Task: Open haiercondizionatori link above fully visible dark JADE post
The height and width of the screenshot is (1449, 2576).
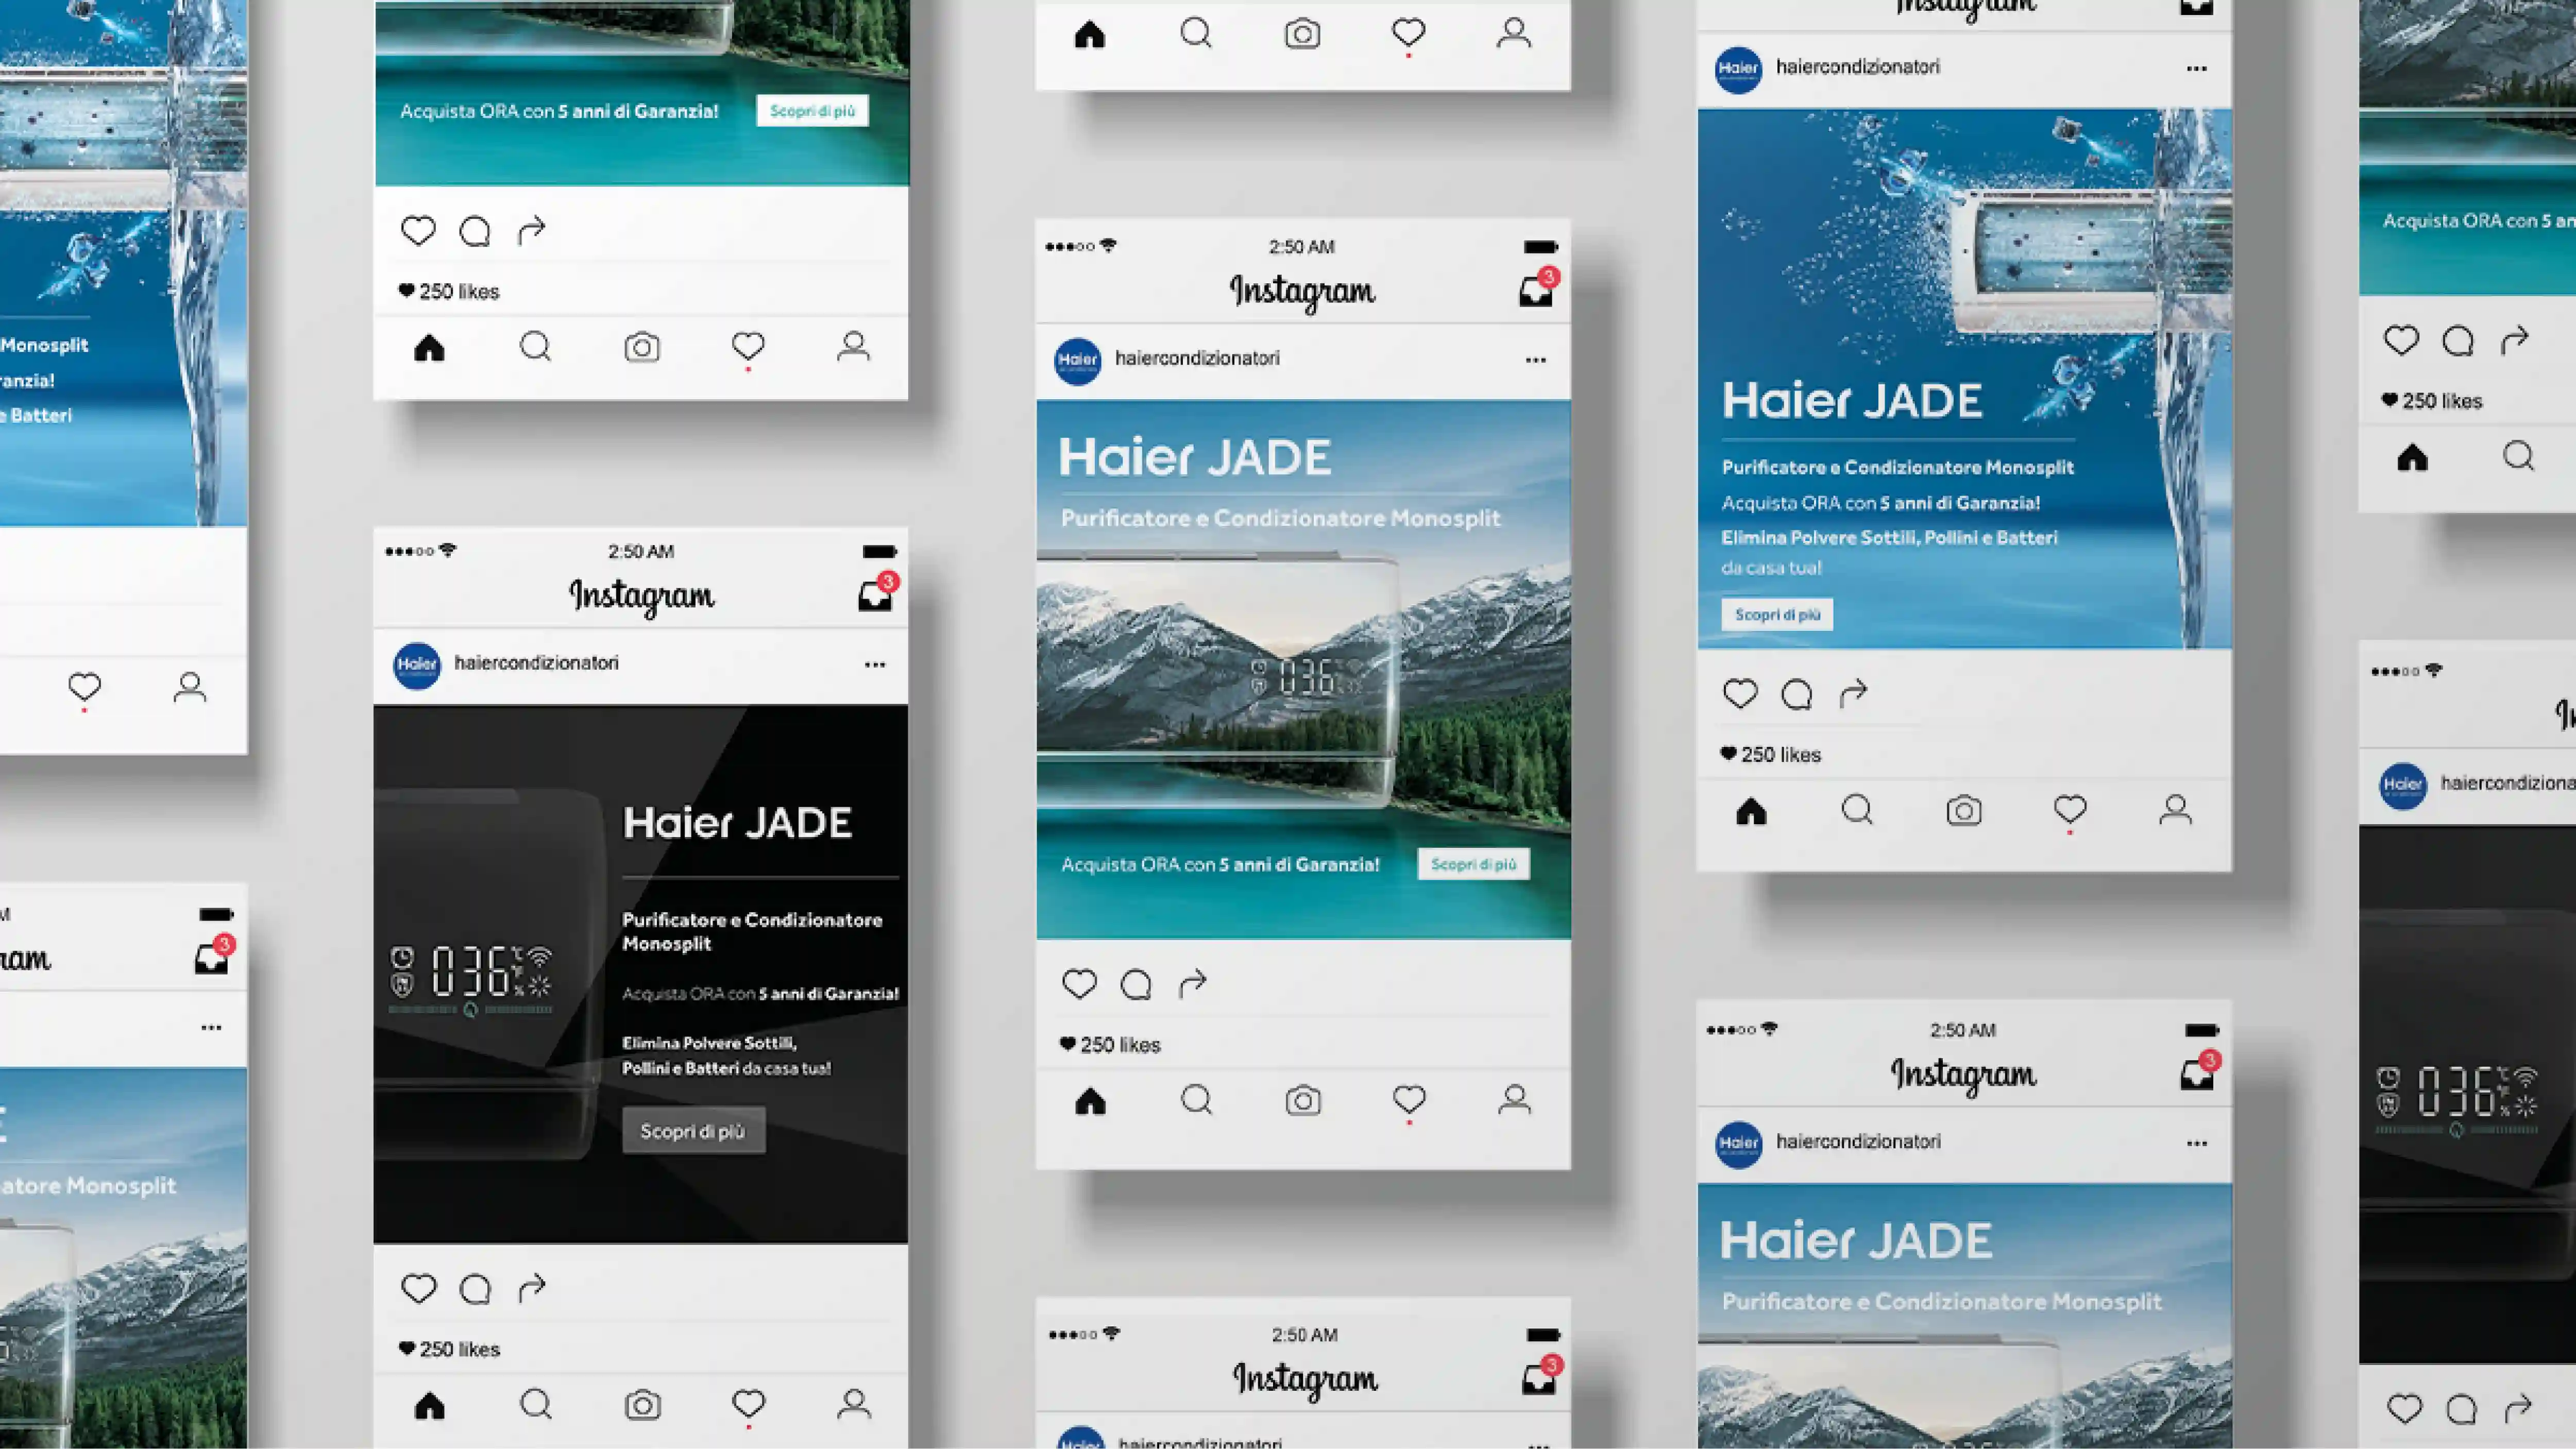Action: [x=536, y=663]
